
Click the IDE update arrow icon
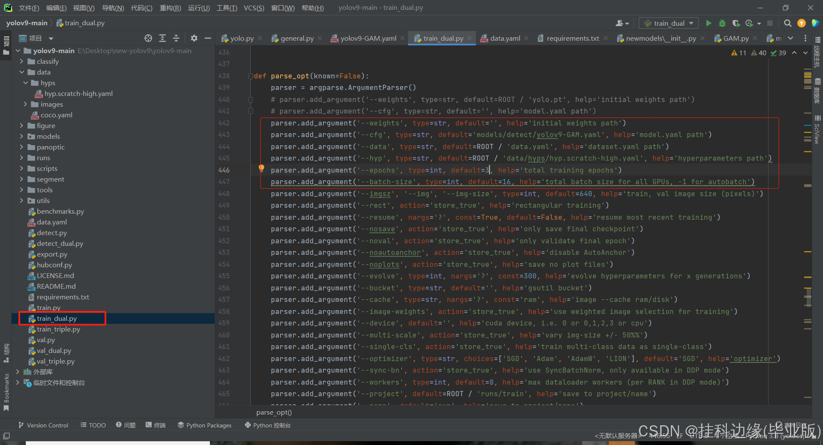[801, 23]
